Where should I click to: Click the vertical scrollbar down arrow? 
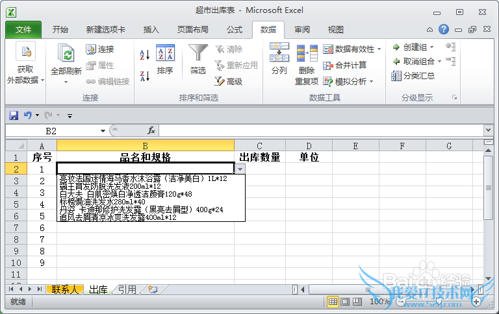pos(488,278)
